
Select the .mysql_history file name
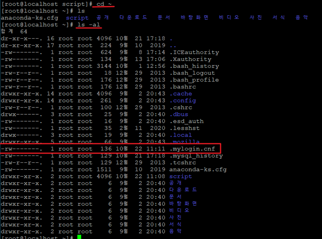(x=196, y=156)
